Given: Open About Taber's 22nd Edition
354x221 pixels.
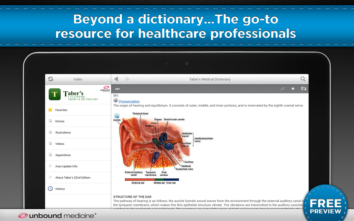Looking at the screenshot, I should click(x=73, y=177).
